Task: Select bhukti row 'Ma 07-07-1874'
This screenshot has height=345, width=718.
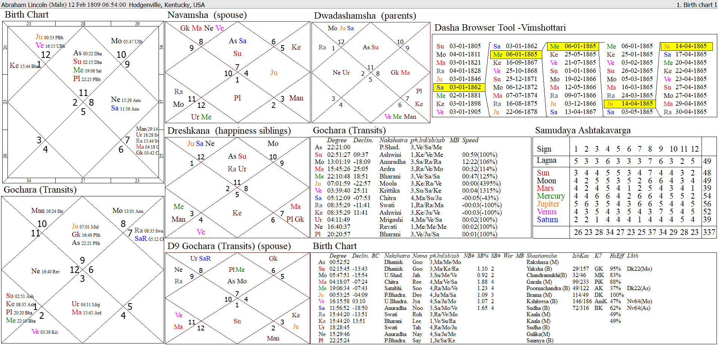Action: click(x=515, y=96)
